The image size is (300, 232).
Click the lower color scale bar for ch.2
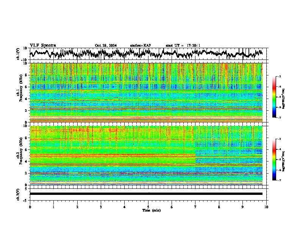tap(274, 160)
